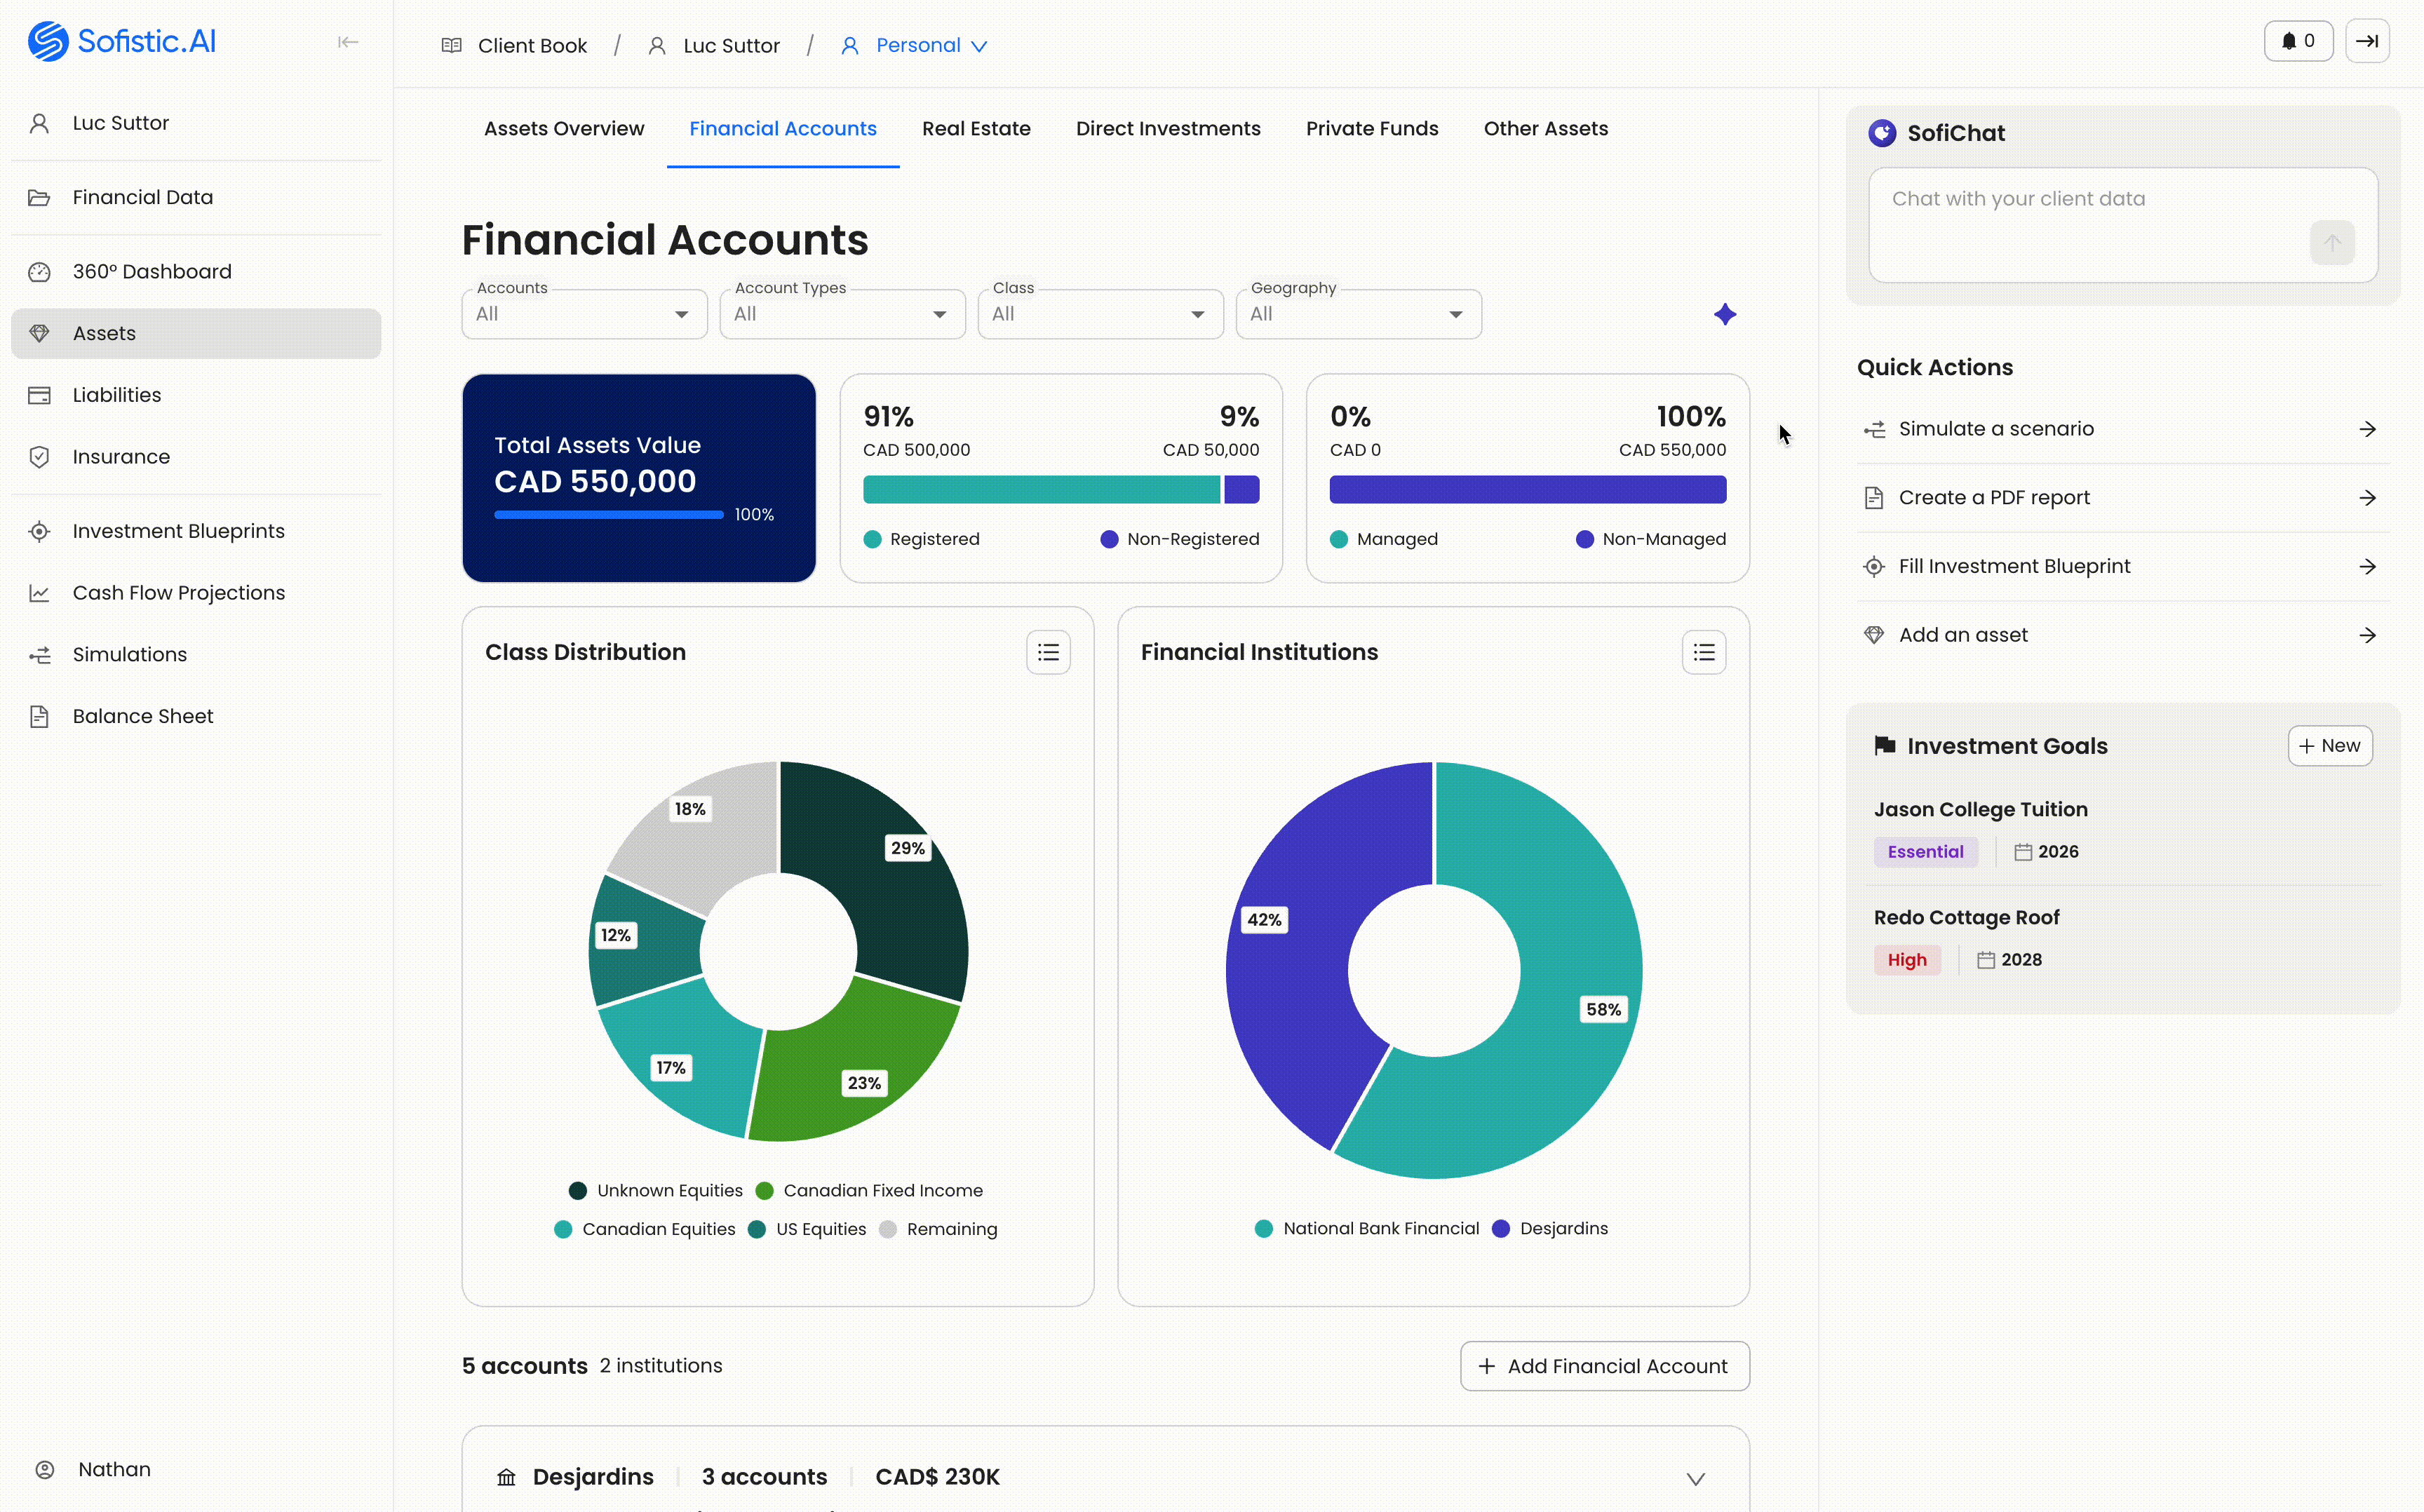Switch to the Real Estate tab
2424x1512 pixels.
975,129
